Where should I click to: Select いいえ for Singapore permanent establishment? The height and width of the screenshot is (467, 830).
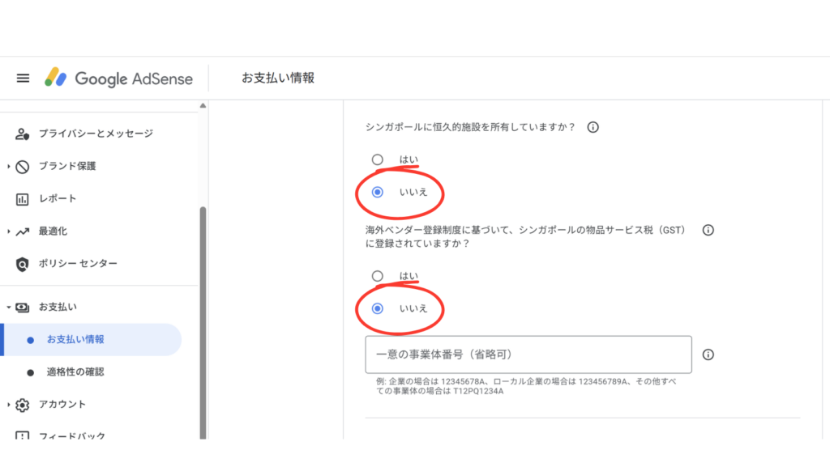(378, 193)
